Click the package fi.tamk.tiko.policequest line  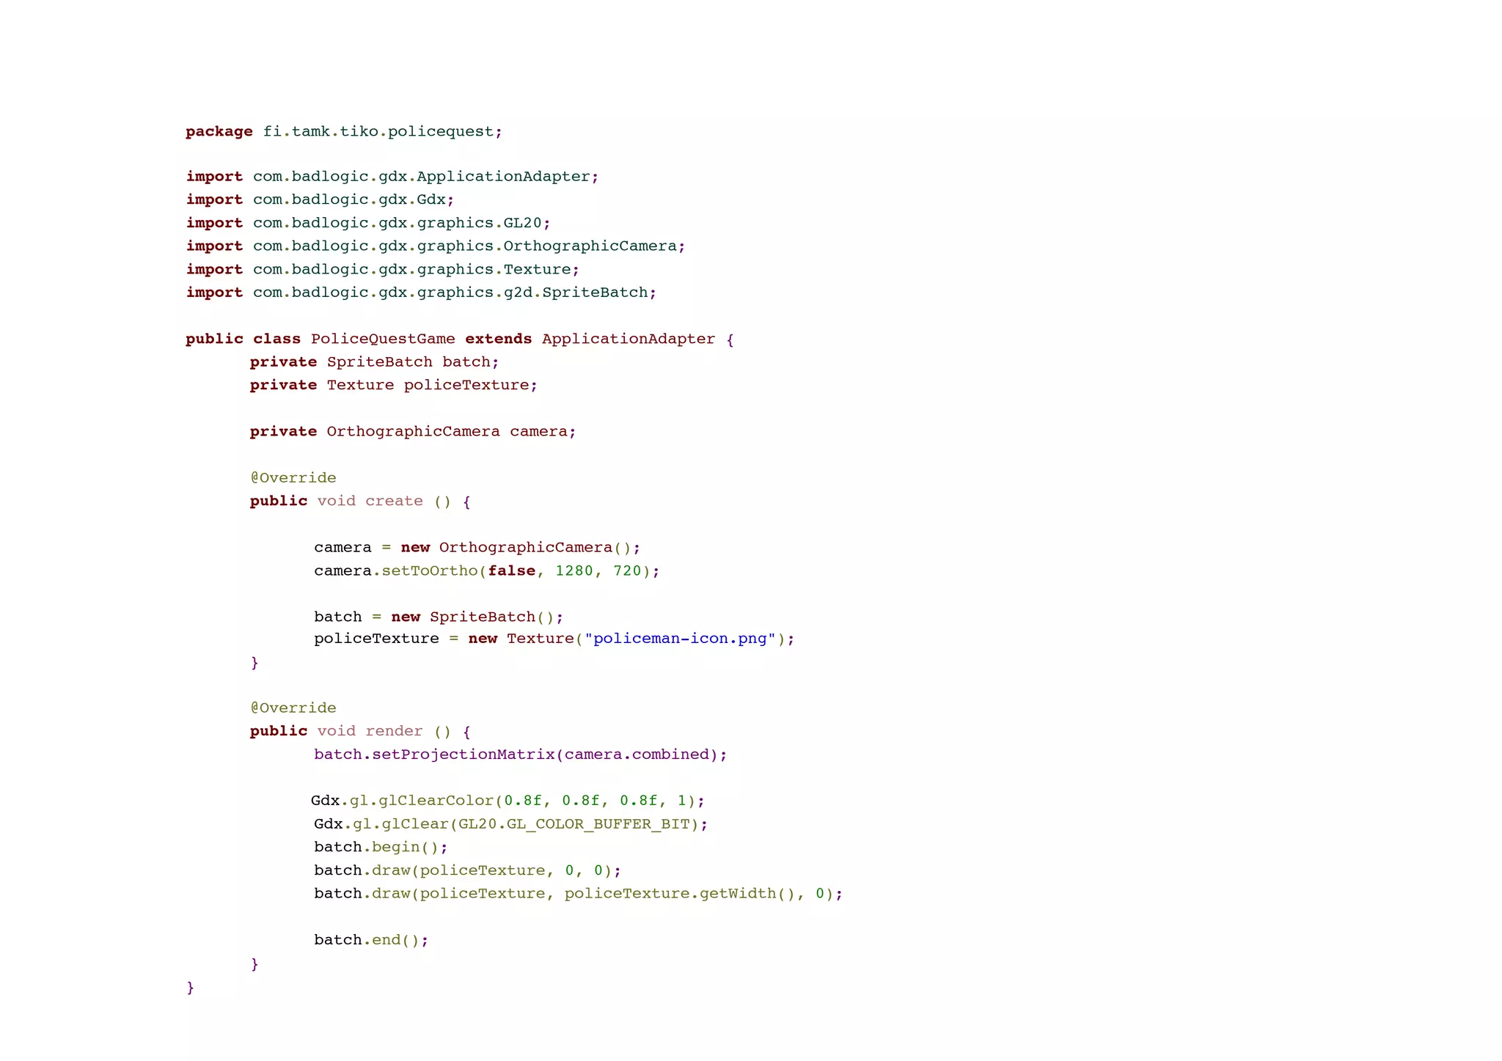tap(344, 132)
